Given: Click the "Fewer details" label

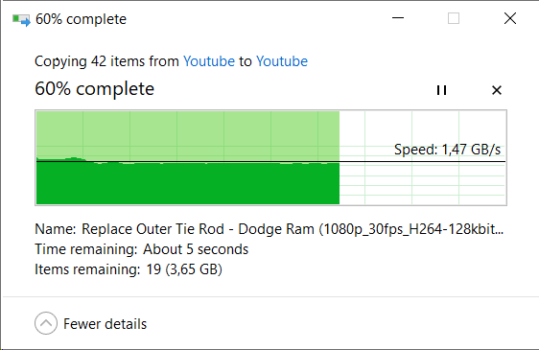Looking at the screenshot, I should 105,324.
